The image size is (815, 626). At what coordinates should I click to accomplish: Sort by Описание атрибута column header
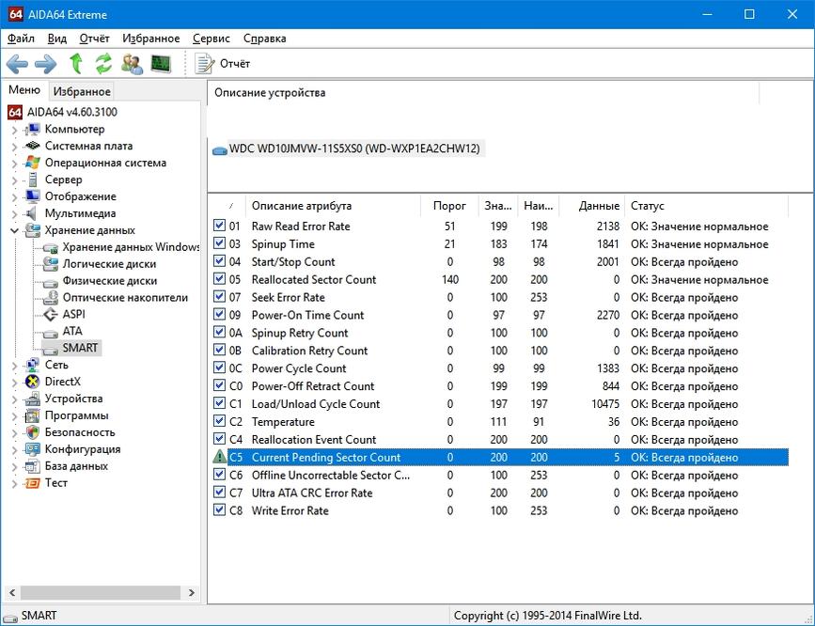click(333, 206)
